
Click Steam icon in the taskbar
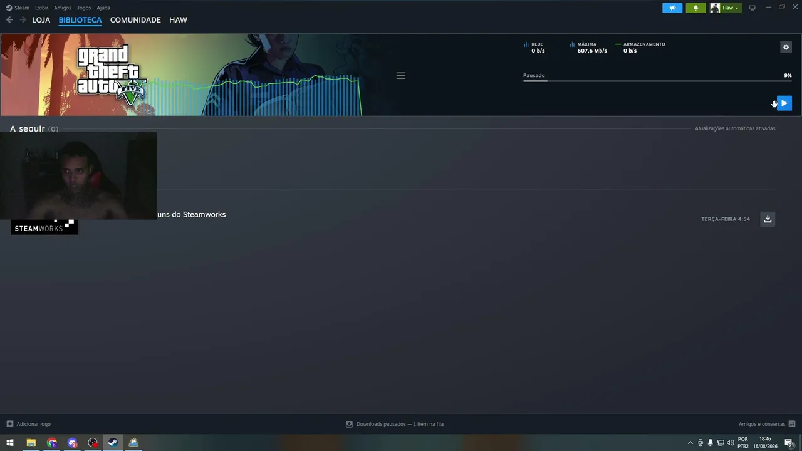[113, 443]
